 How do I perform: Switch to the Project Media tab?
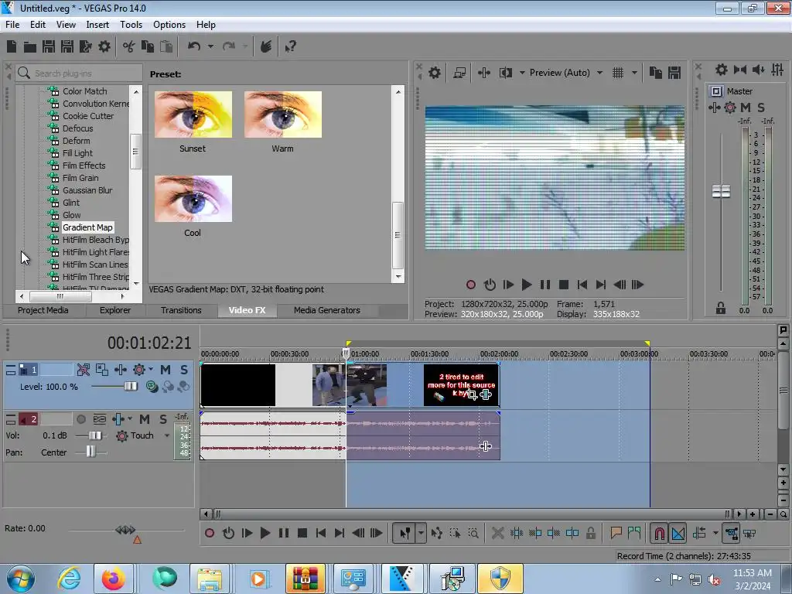point(43,310)
